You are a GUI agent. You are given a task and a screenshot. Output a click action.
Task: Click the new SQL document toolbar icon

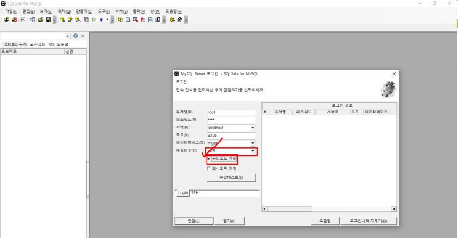click(23, 20)
